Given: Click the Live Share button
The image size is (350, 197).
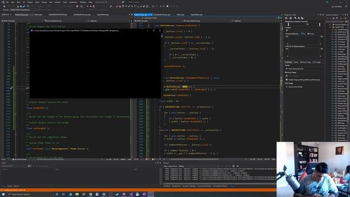Looking at the screenshot, I should [x=337, y=7].
